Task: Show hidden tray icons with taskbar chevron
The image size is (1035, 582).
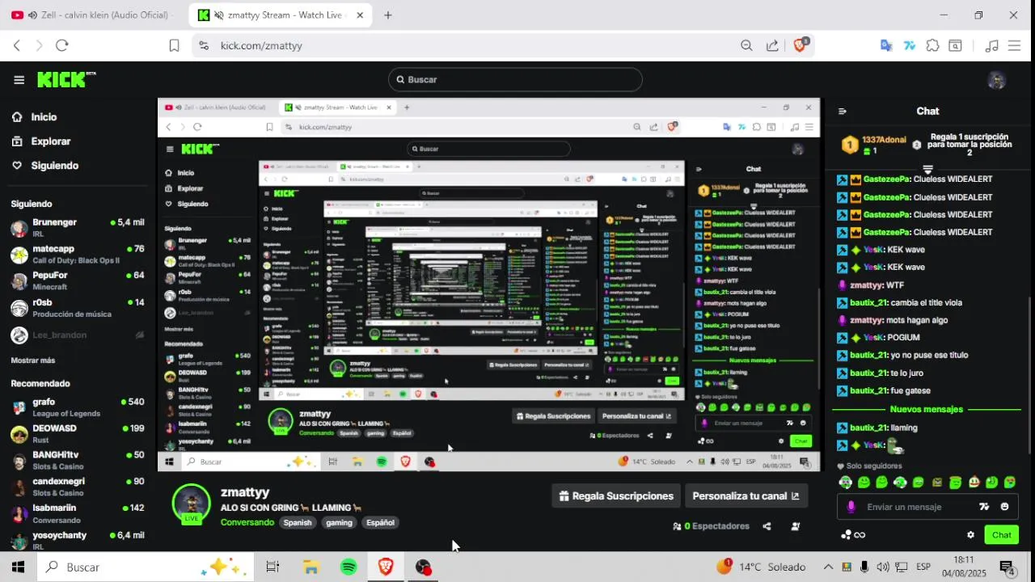Action: point(828,567)
